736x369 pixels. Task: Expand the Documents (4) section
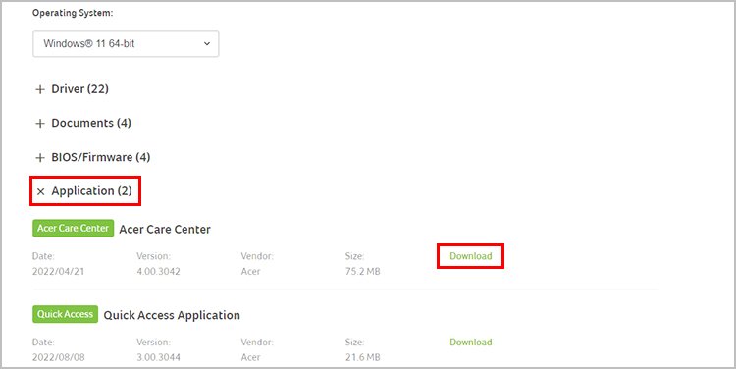pyautogui.click(x=83, y=123)
